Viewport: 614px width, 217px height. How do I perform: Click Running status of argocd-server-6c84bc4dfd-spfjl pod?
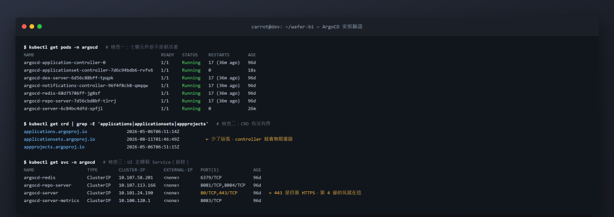point(191,108)
